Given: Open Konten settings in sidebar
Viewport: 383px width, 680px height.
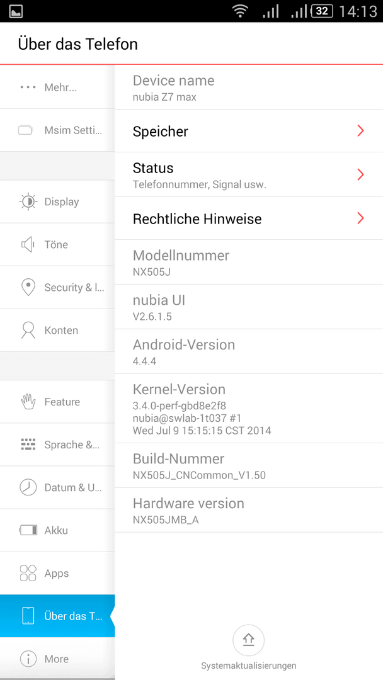Looking at the screenshot, I should 57,330.
